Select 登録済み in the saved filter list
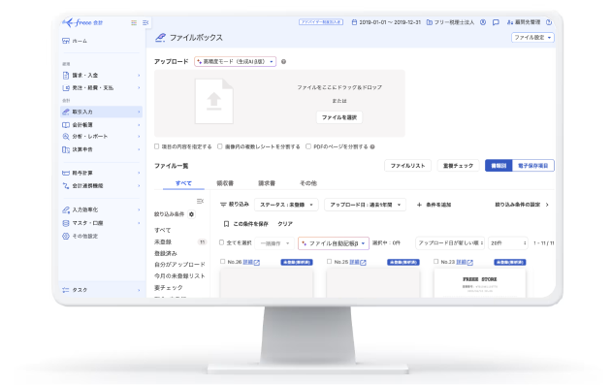 166,253
